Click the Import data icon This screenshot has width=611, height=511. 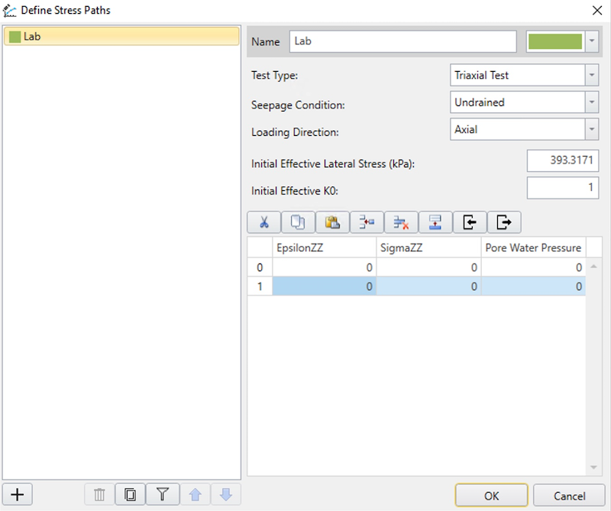[468, 222]
